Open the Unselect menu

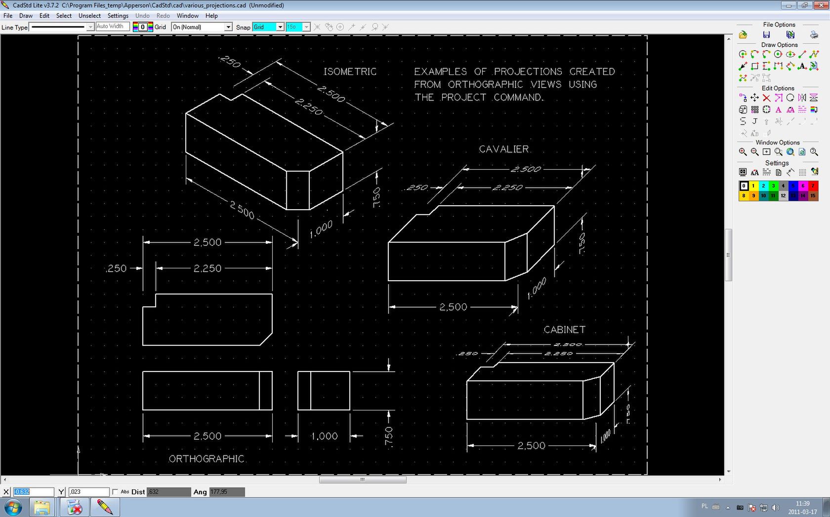pos(89,16)
